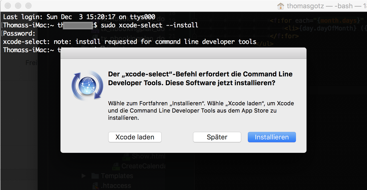367x190 pixels.
Task: Click the .htaccess file icon
Action: (x=95, y=186)
